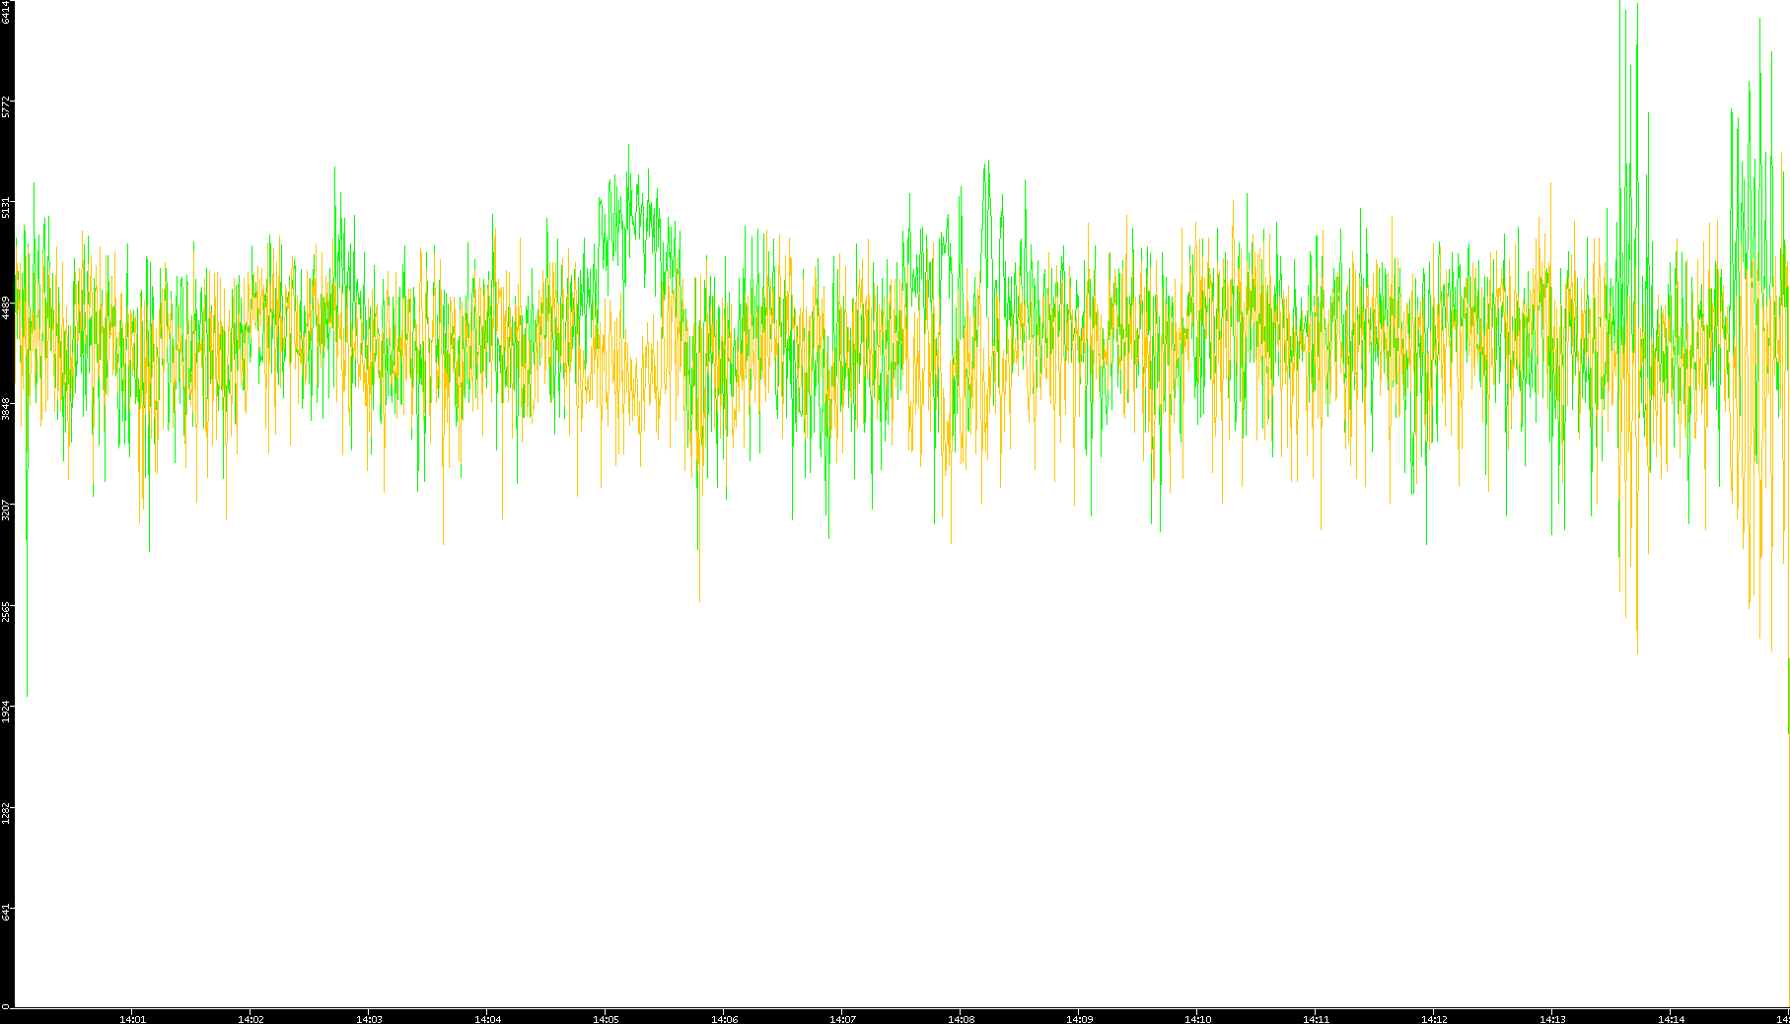Click the 14:10 time axis label
This screenshot has width=1790, height=1024.
(x=1197, y=1019)
